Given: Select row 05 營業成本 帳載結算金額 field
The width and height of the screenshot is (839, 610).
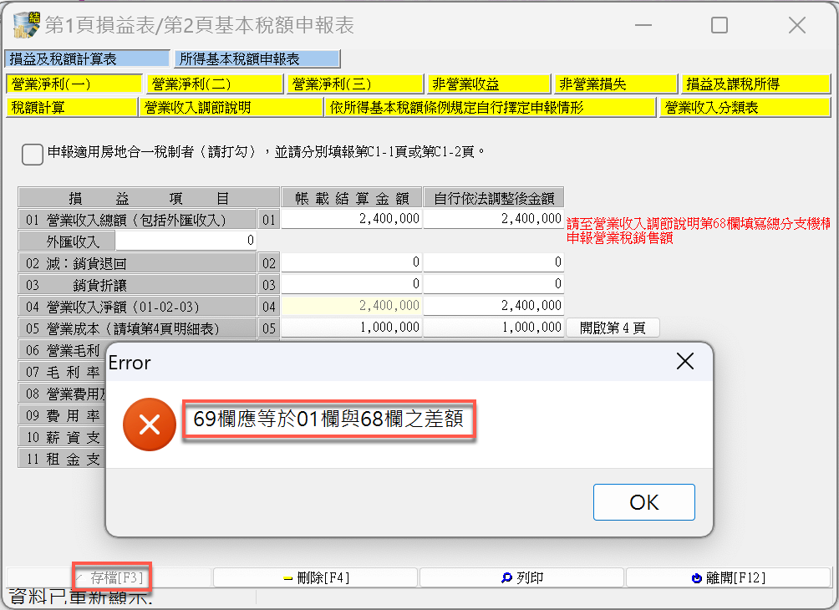Looking at the screenshot, I should 352,328.
